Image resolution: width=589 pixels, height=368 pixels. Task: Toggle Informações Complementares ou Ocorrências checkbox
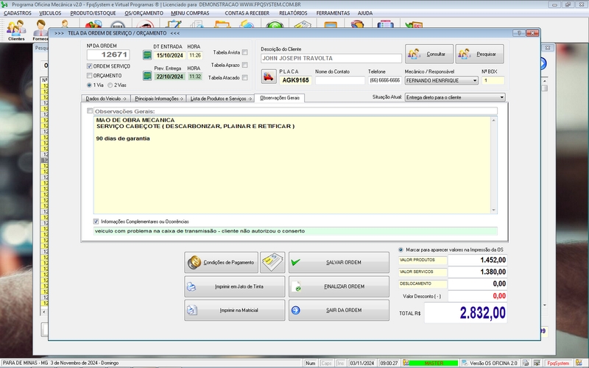[x=96, y=222]
